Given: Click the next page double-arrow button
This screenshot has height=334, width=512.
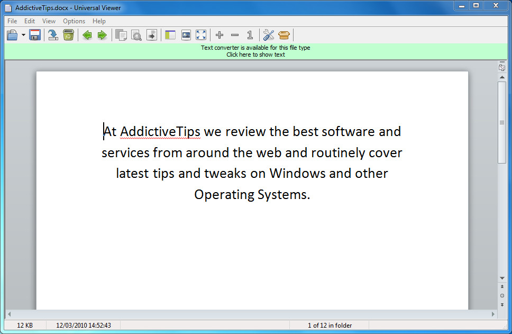Looking at the screenshot, I should [502, 305].
